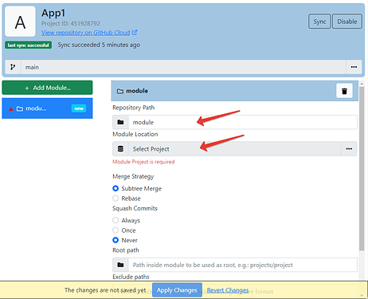Click the red warning triangle on module item
The height and width of the screenshot is (299, 368).
[x=11, y=108]
